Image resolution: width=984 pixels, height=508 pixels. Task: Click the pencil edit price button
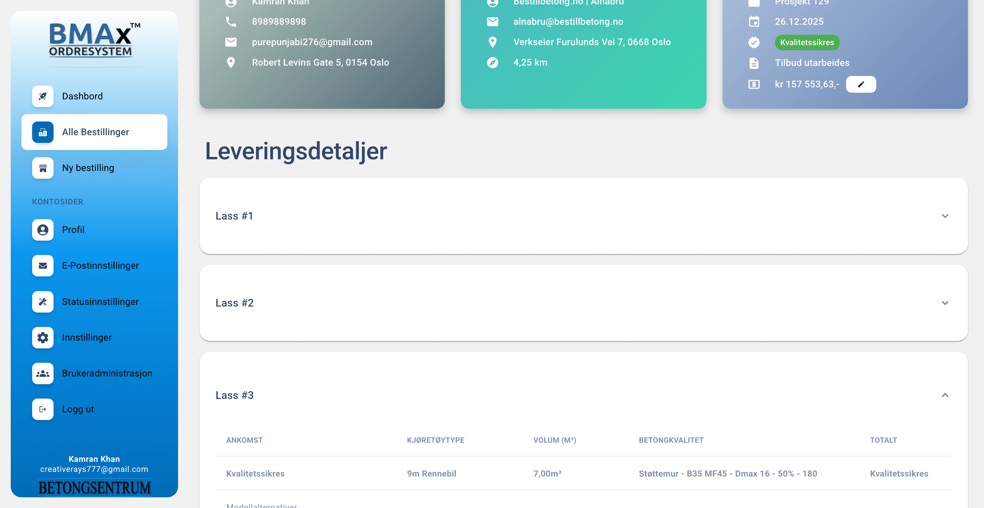click(x=860, y=84)
